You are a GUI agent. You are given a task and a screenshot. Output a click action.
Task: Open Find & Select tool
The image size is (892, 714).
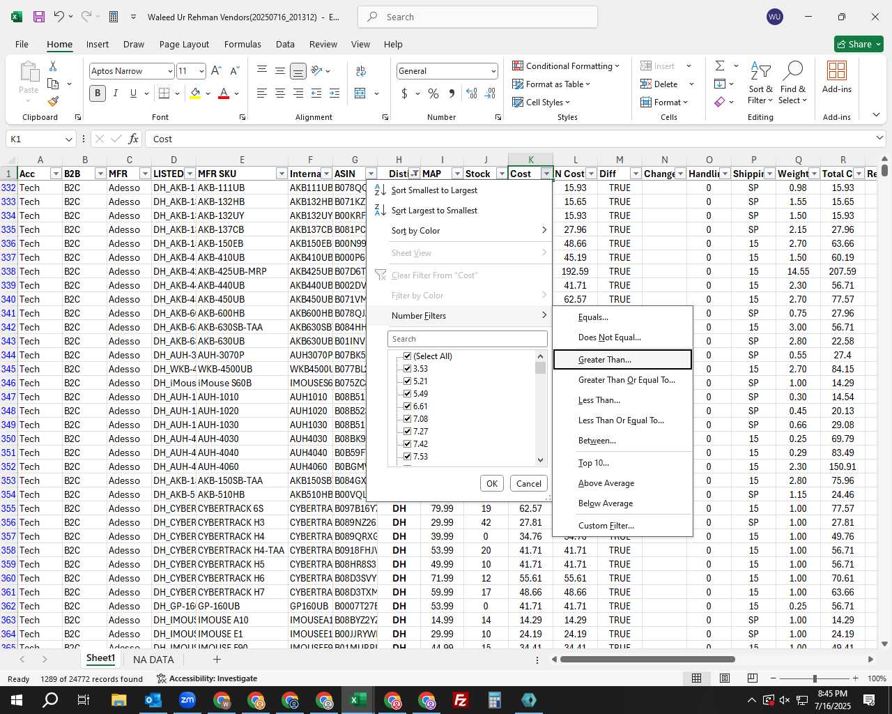793,84
